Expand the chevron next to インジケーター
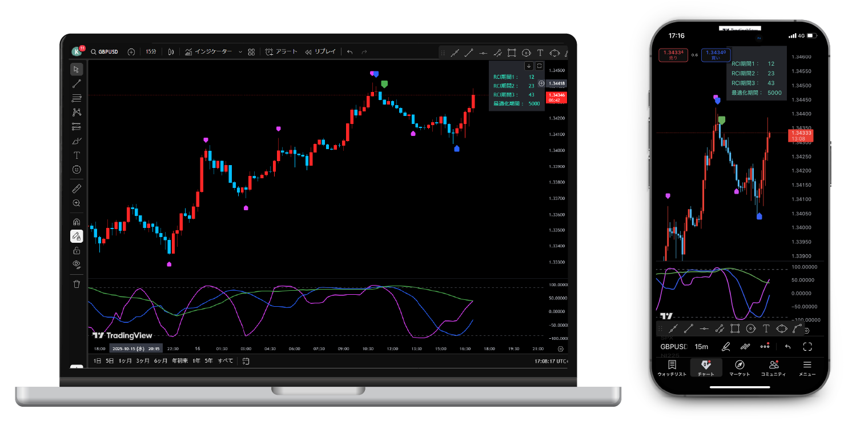This screenshot has height=445, width=844. [x=240, y=52]
